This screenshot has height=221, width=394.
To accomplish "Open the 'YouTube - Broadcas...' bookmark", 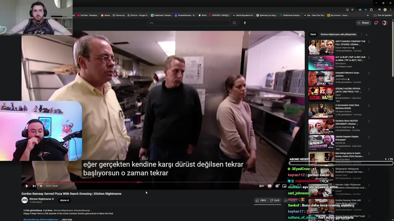I will 88,15.
